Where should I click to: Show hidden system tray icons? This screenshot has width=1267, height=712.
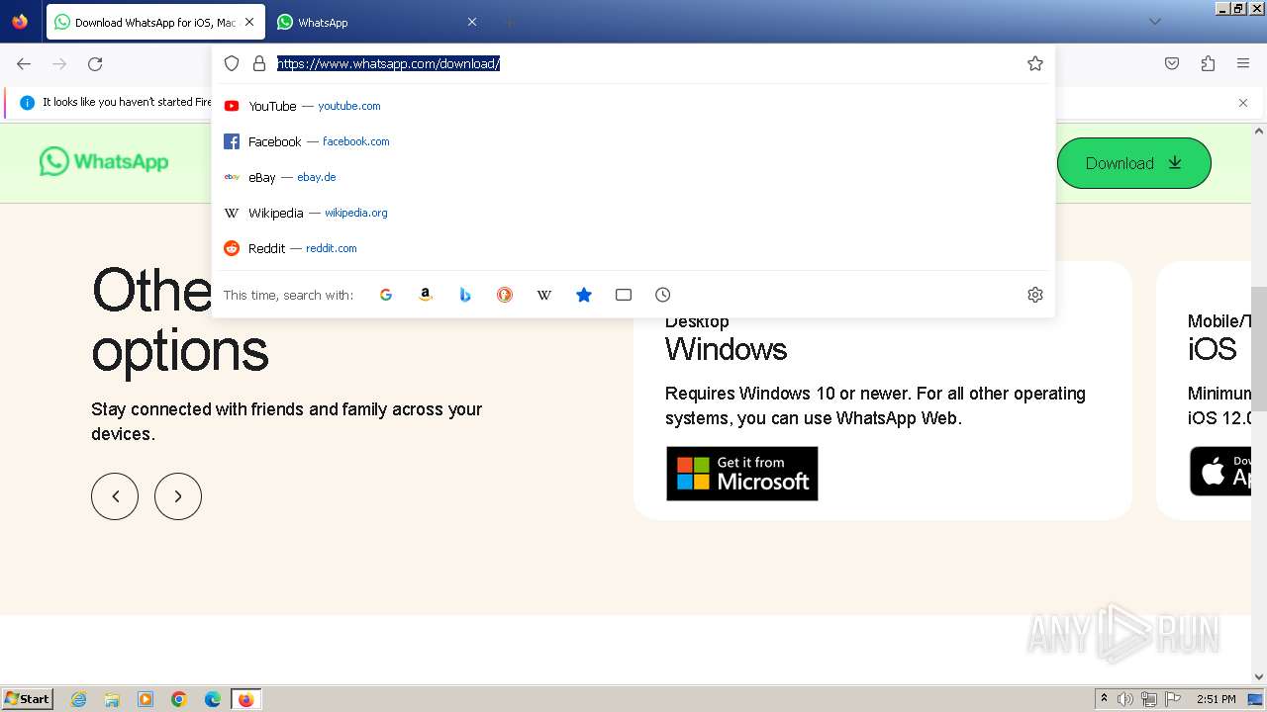(x=1104, y=699)
